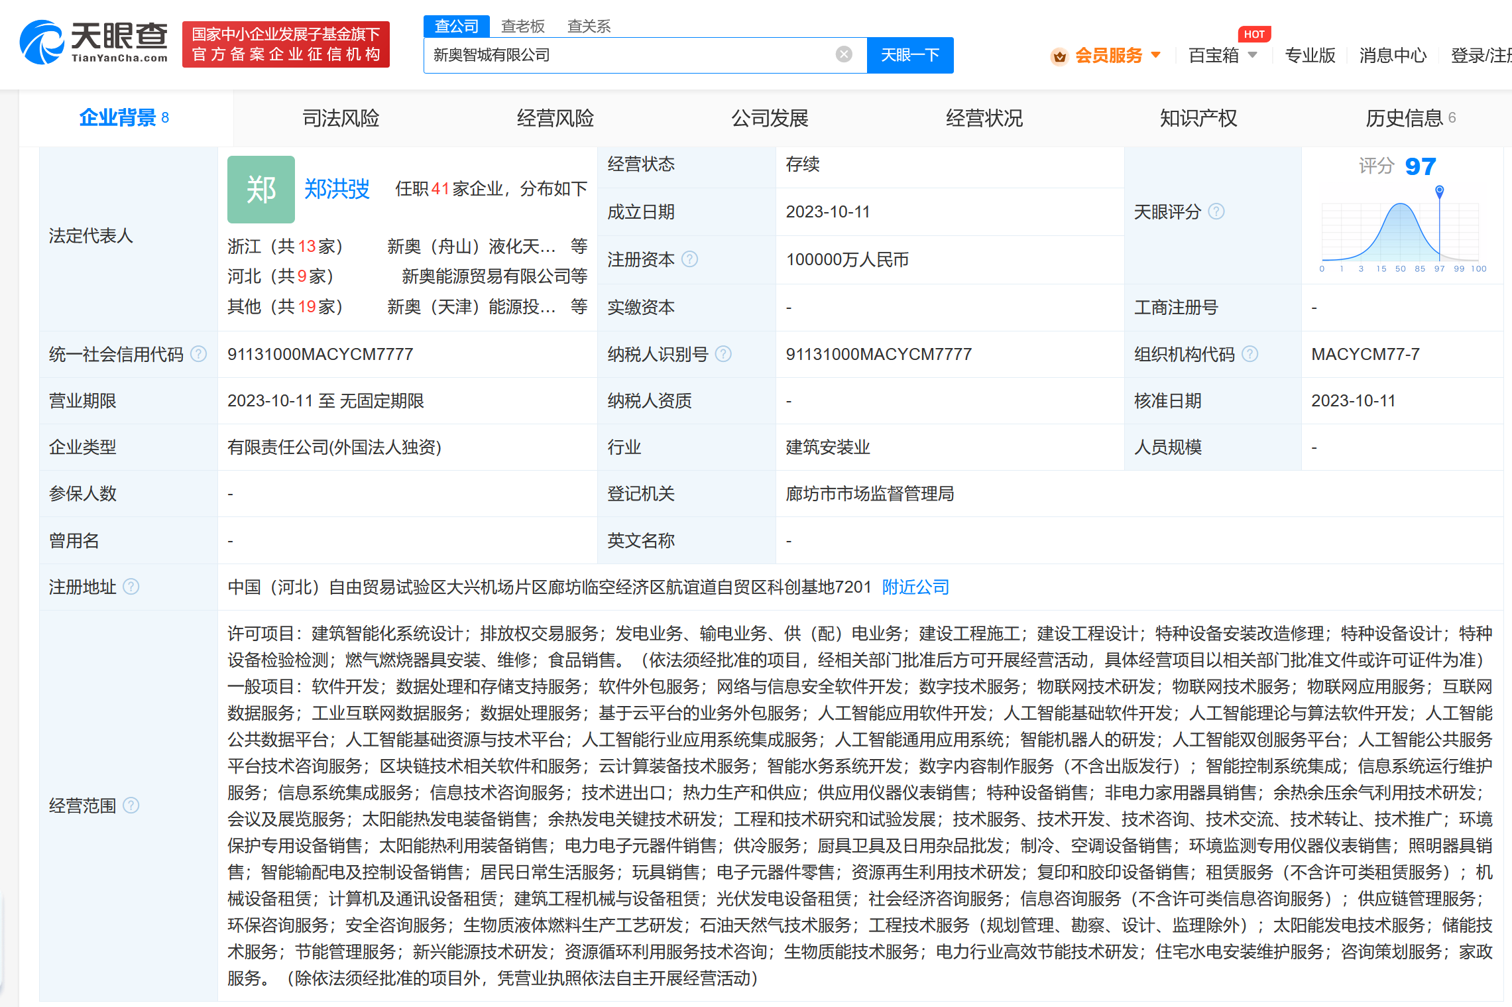Screen dimensions: 1512x1007
Task: Expand the 会员服务 dropdown arrow
Action: 1156,55
